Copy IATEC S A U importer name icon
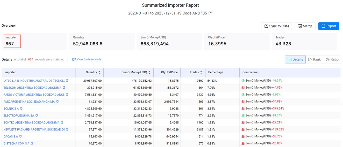Image resolution: width=343 pixels, height=147 pixels. pos(67,81)
